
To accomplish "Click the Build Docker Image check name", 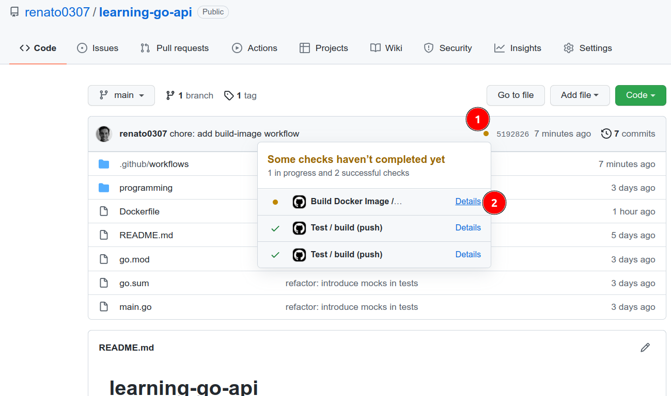I will pos(356,201).
